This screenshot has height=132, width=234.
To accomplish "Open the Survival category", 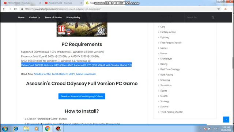I will 164,107.
